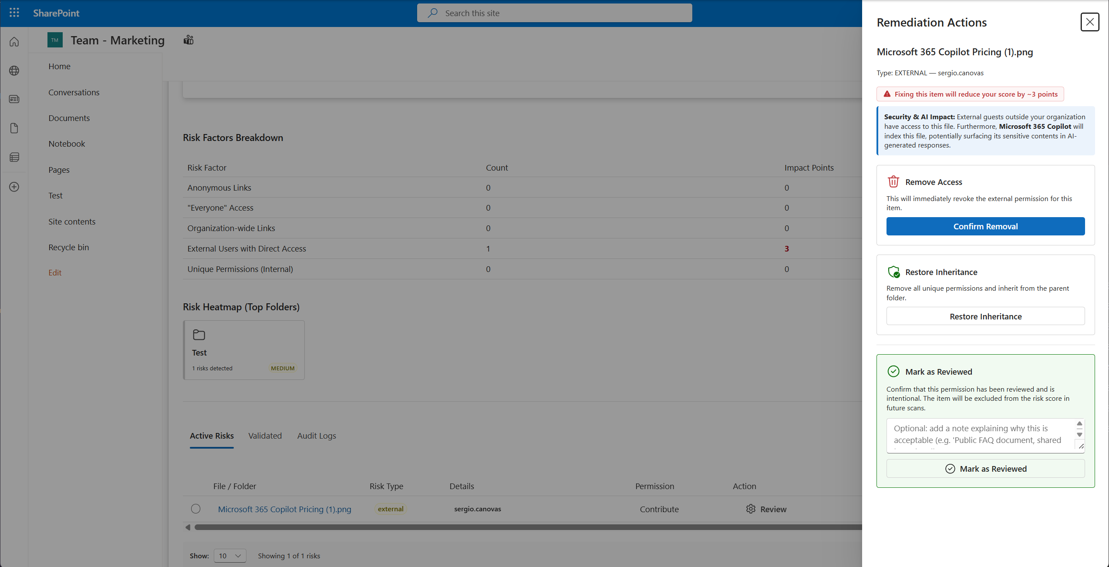Click the note field scroll down arrow
The width and height of the screenshot is (1109, 567).
(1079, 435)
